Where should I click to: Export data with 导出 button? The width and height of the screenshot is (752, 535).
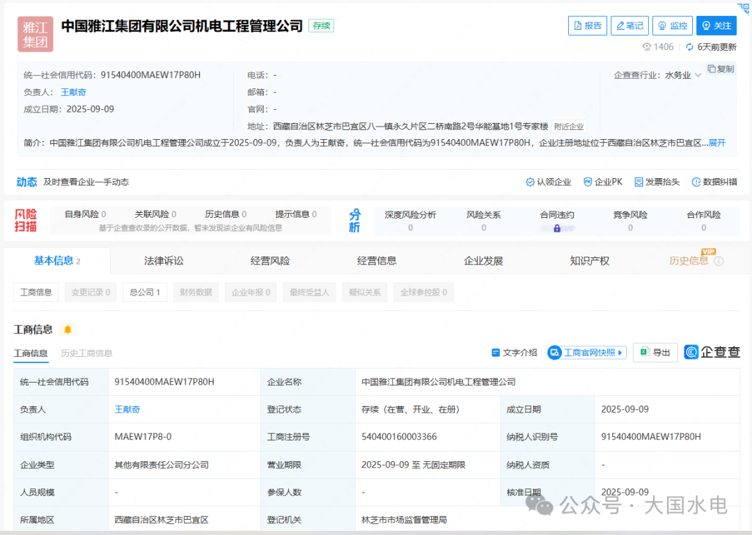click(655, 353)
